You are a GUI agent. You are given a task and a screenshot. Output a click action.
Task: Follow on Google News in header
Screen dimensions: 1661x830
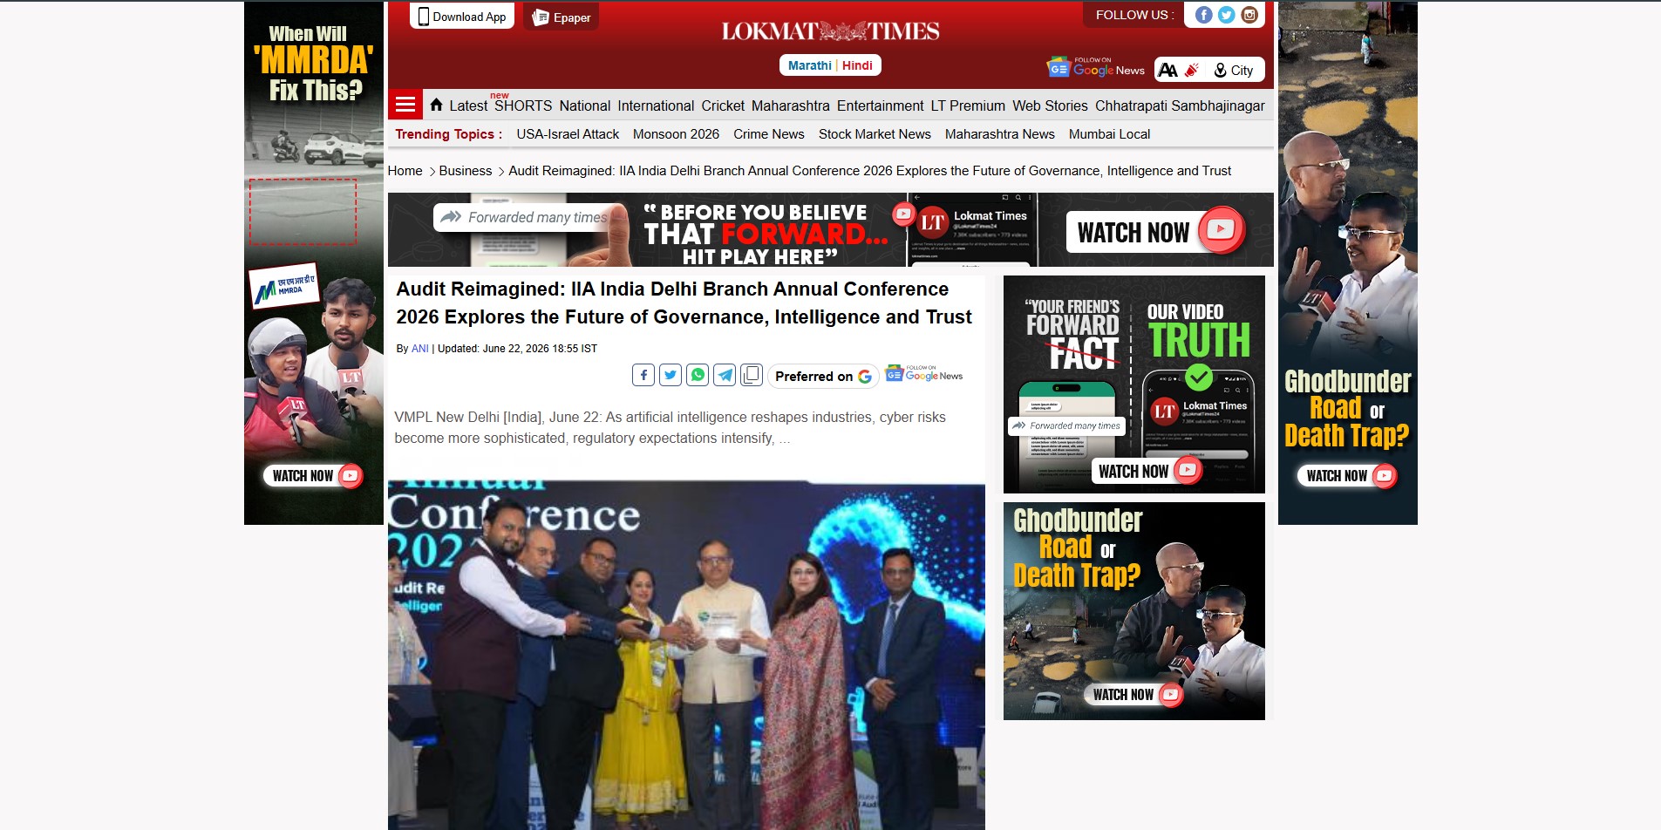1096,67
